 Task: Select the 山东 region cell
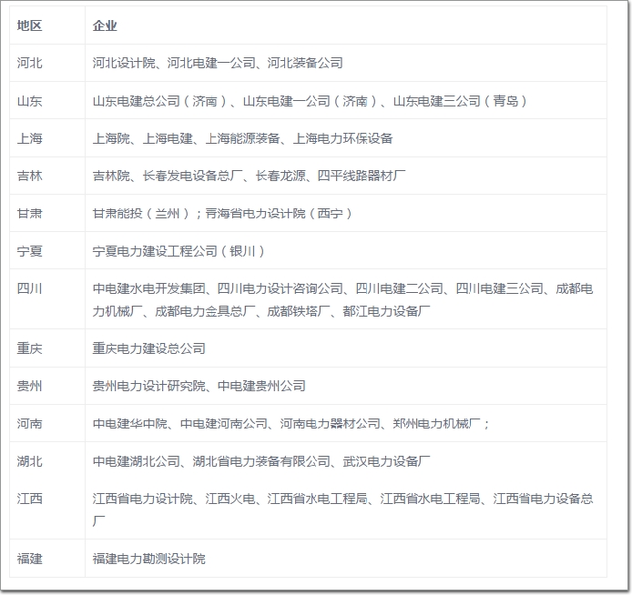coord(47,100)
